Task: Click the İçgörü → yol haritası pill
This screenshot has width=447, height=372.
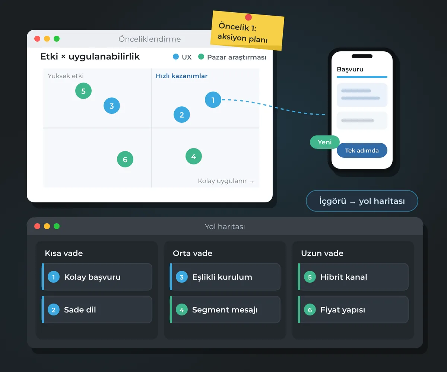Action: (362, 201)
